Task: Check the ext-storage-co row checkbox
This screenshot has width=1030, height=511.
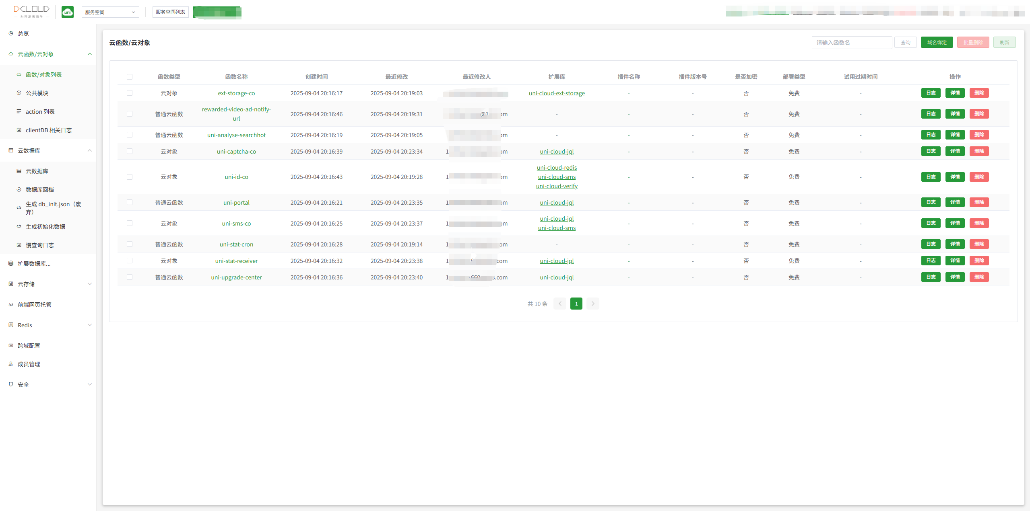Action: point(130,93)
